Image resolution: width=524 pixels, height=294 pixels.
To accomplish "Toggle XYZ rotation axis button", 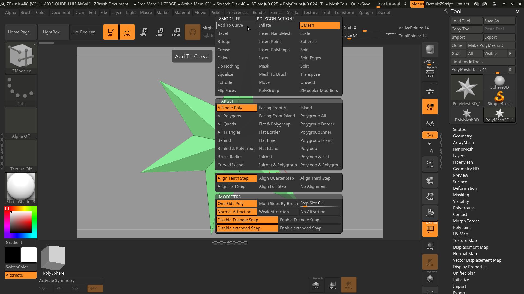I will point(430,135).
